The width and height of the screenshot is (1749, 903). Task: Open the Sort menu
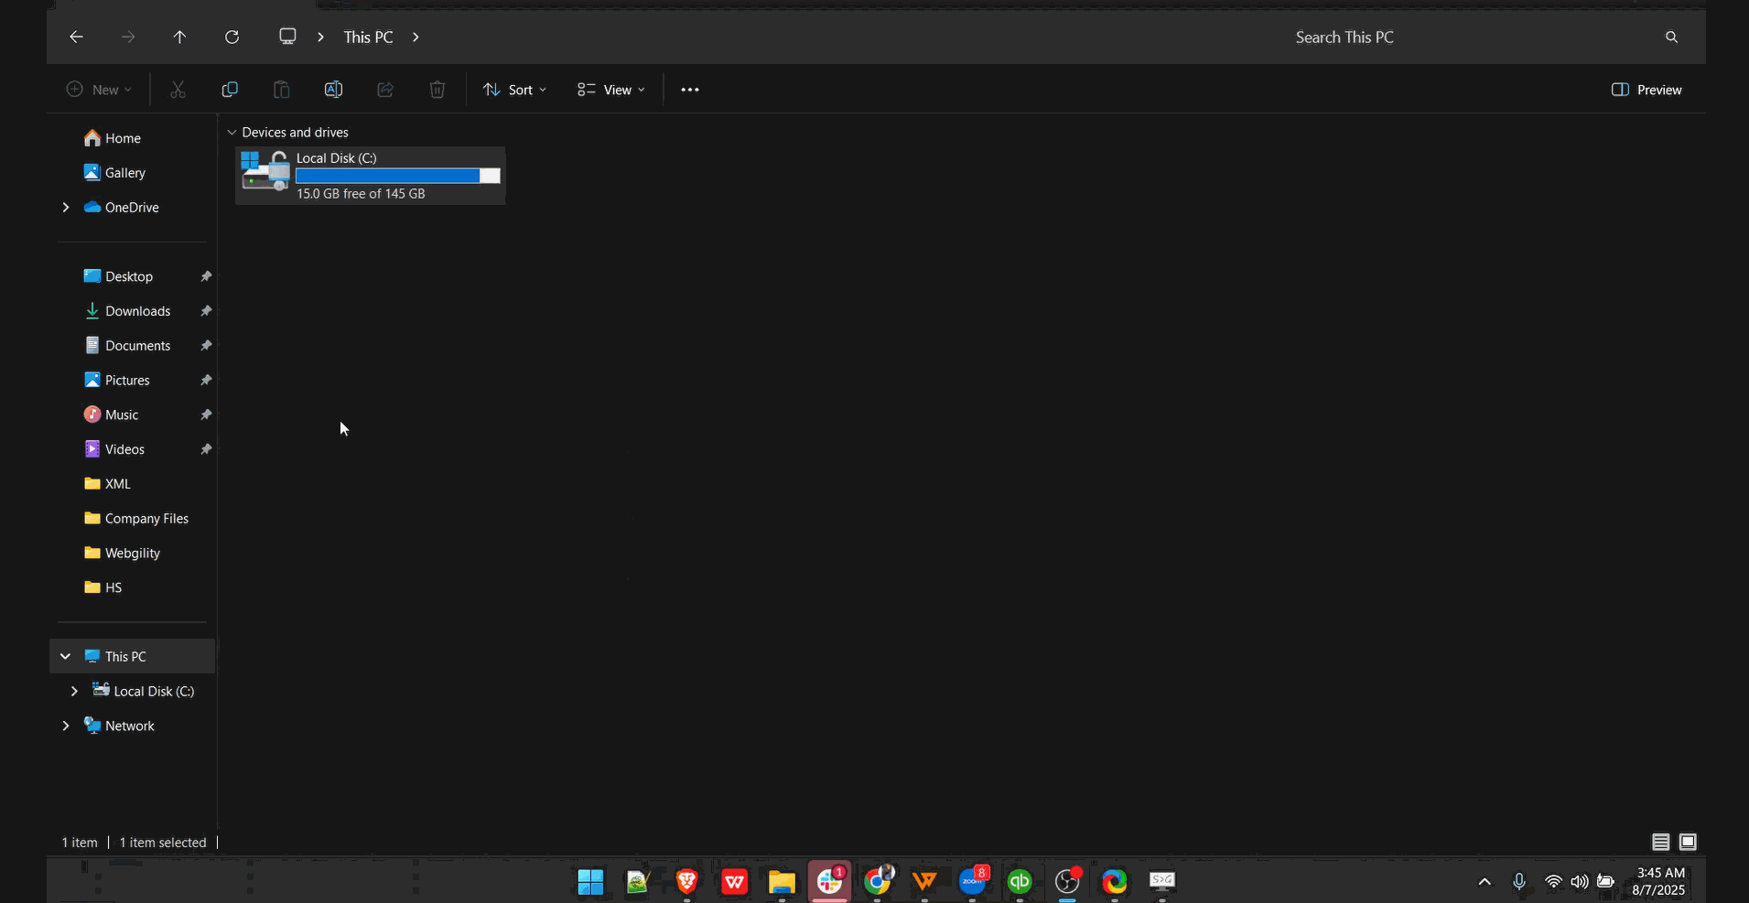[514, 90]
